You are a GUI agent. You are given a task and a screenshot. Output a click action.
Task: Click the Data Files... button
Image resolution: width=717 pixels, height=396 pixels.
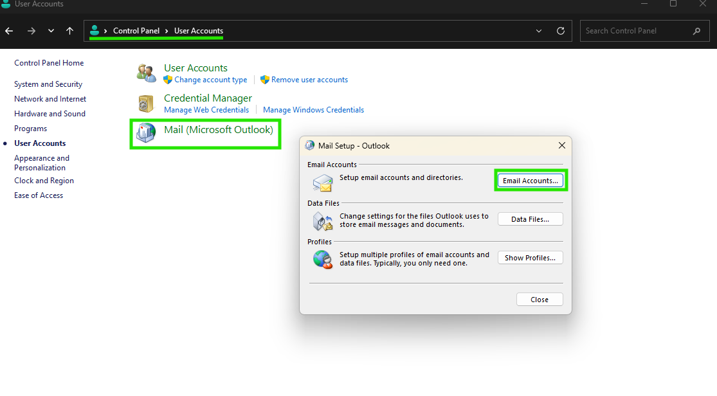click(x=531, y=219)
